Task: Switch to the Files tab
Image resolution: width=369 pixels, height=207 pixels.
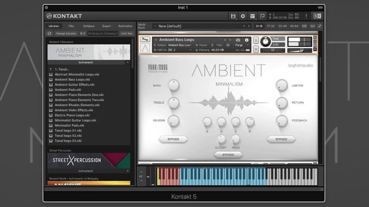Action: (x=71, y=26)
